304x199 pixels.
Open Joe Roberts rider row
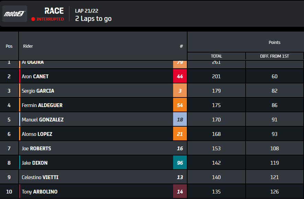click(151, 148)
